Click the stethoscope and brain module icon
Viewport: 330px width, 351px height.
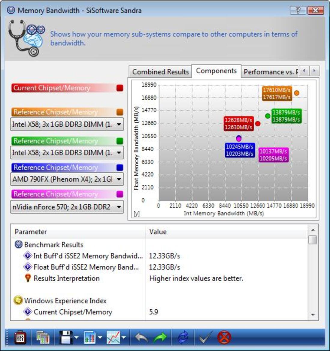click(26, 38)
